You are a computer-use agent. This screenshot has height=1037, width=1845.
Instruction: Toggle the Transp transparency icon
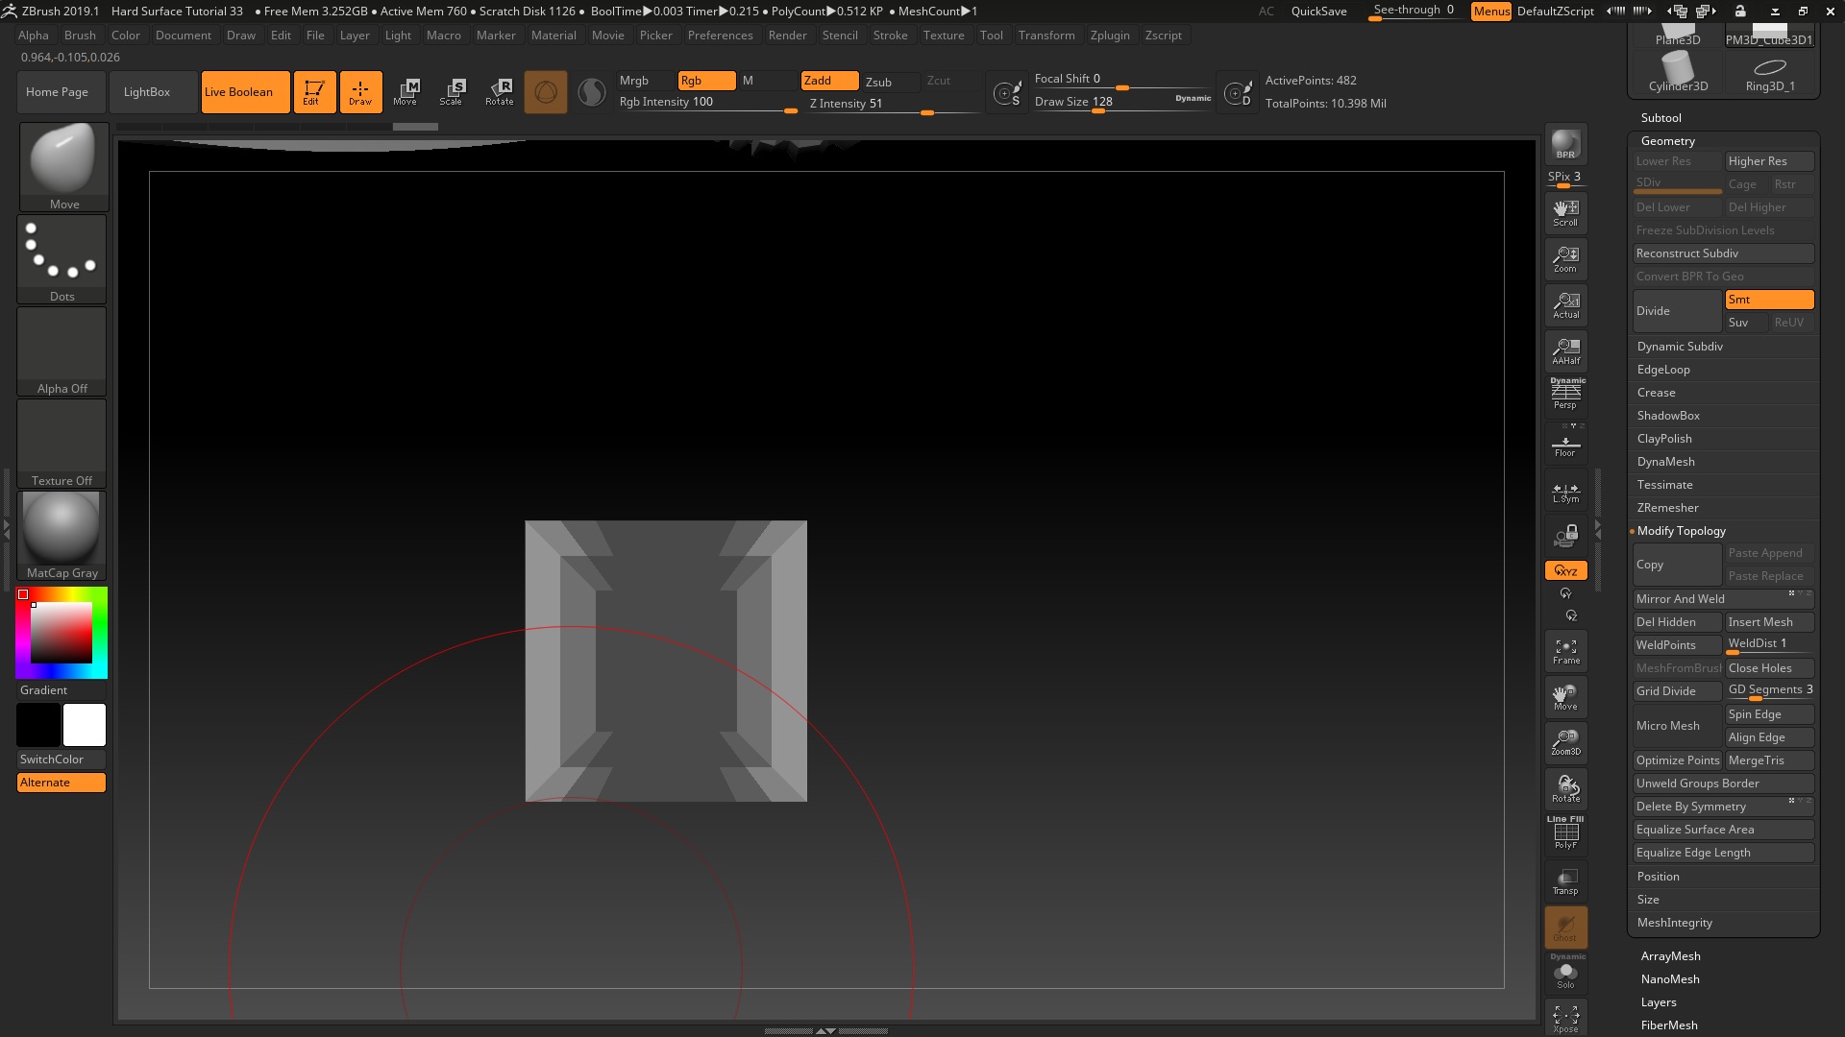[1565, 880]
